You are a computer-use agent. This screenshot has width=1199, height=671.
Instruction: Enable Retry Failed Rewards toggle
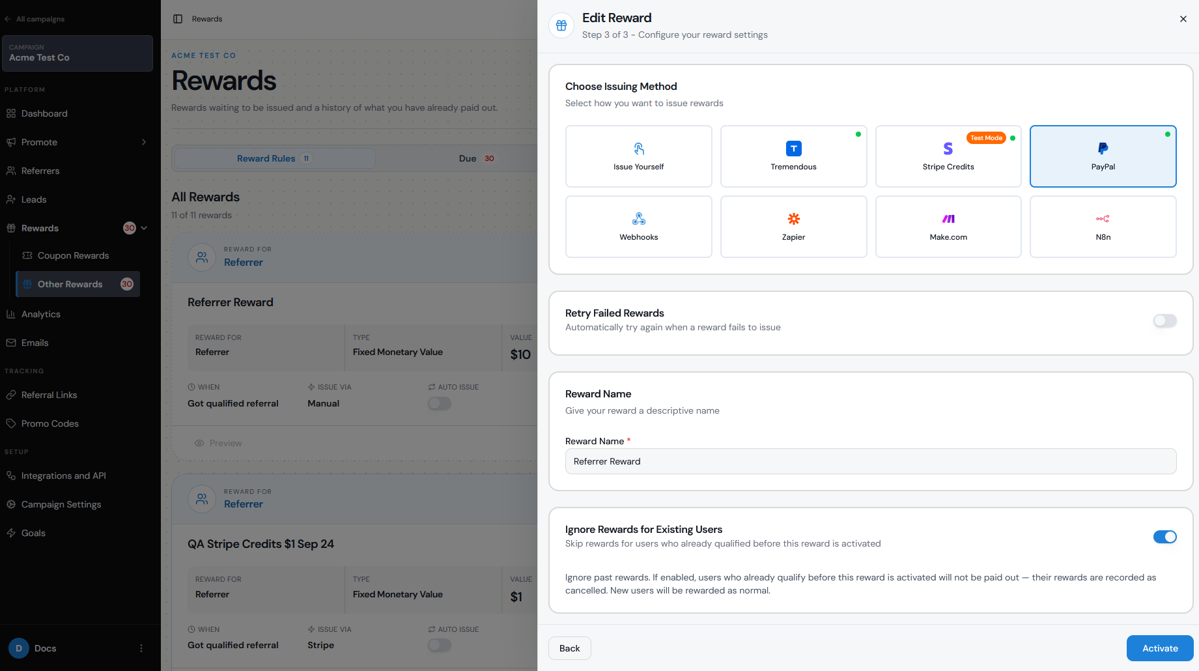1164,321
